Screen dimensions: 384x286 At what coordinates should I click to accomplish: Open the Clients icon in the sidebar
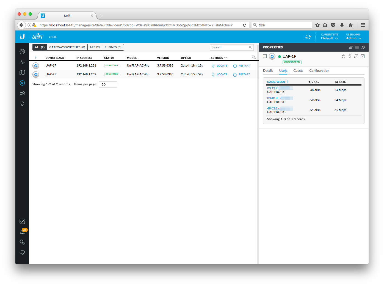point(22,94)
